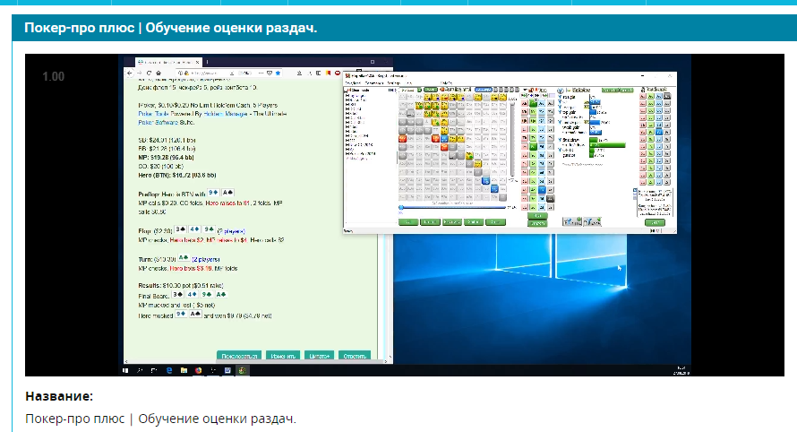Select Ace of hearts in Dead cards panel
797x432 pixels.
coord(642,96)
